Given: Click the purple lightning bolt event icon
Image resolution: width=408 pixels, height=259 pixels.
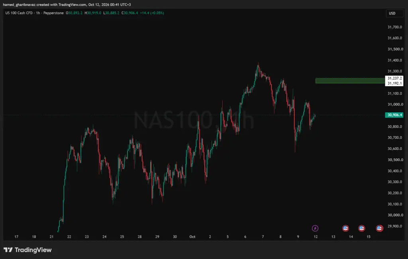Looking at the screenshot, I should click(x=315, y=228).
